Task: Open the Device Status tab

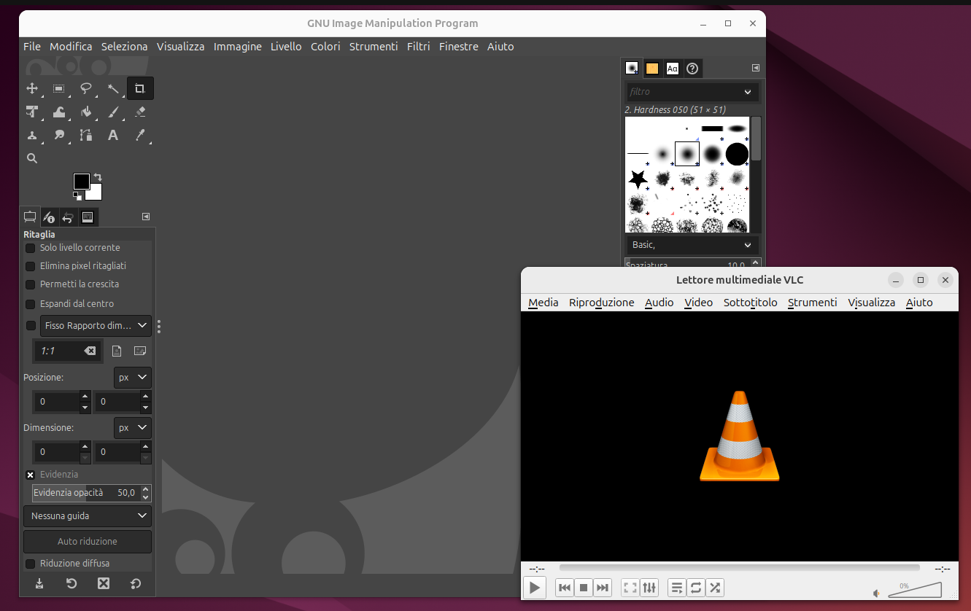Action: pos(49,217)
